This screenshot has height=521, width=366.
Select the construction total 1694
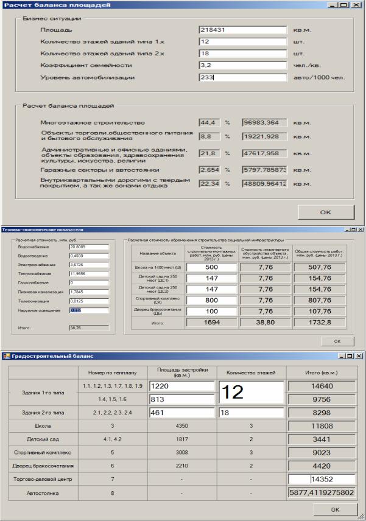(x=212, y=323)
